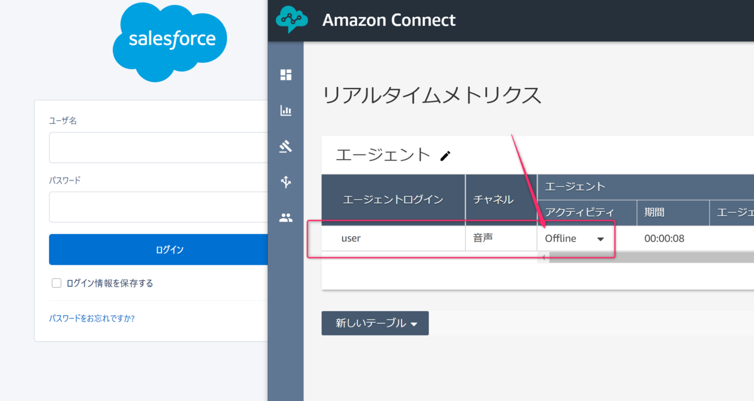754x401 pixels.
Task: Select the 音声 channel cell
Action: click(501, 239)
